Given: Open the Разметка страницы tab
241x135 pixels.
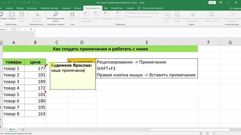Looking at the screenshot, I should [49, 8].
